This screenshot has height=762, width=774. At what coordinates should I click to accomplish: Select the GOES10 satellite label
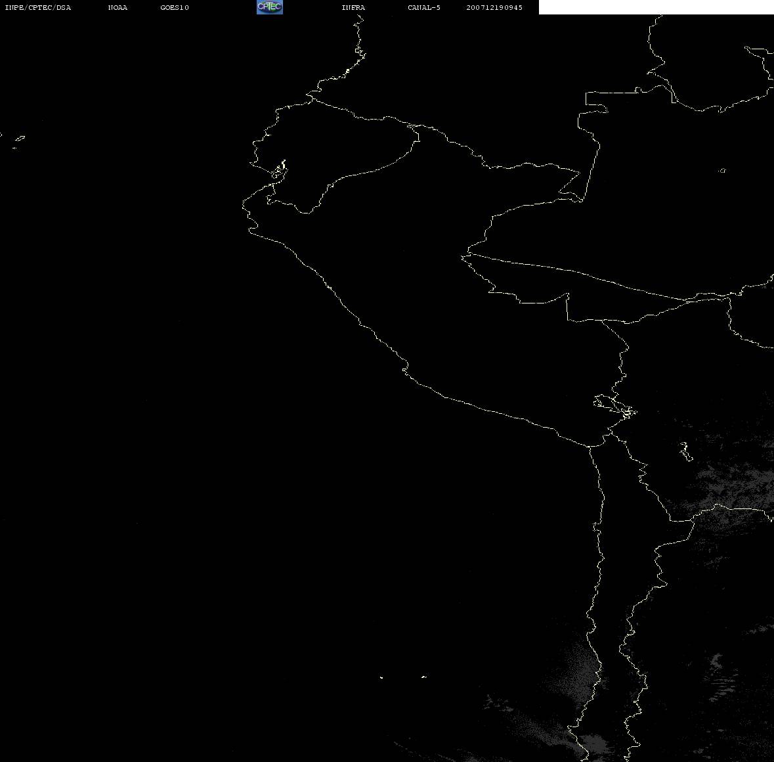point(175,8)
